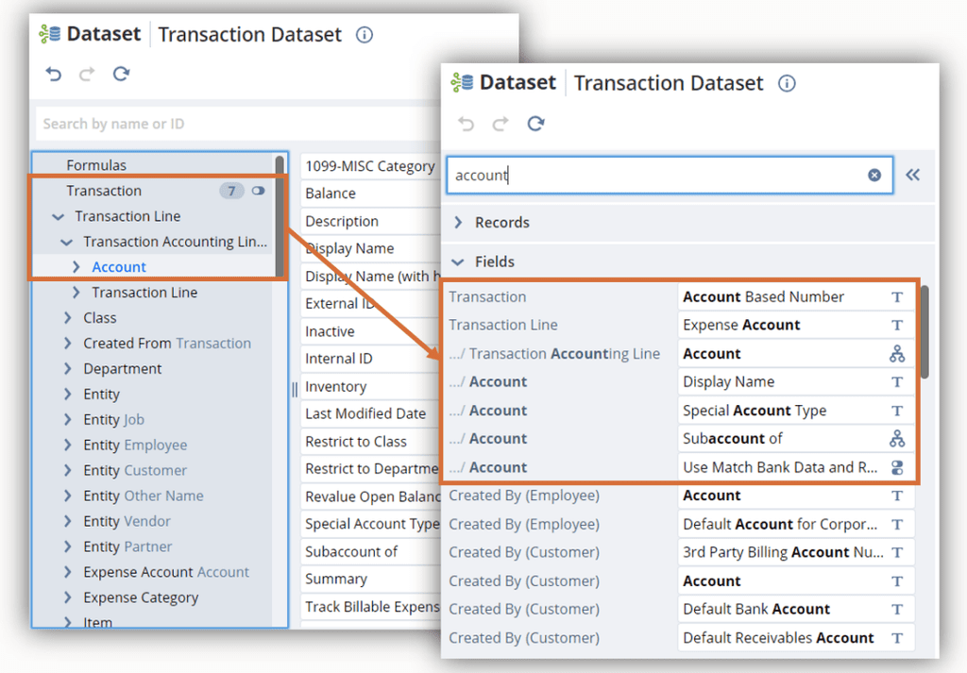Clear the account search text

click(x=874, y=175)
